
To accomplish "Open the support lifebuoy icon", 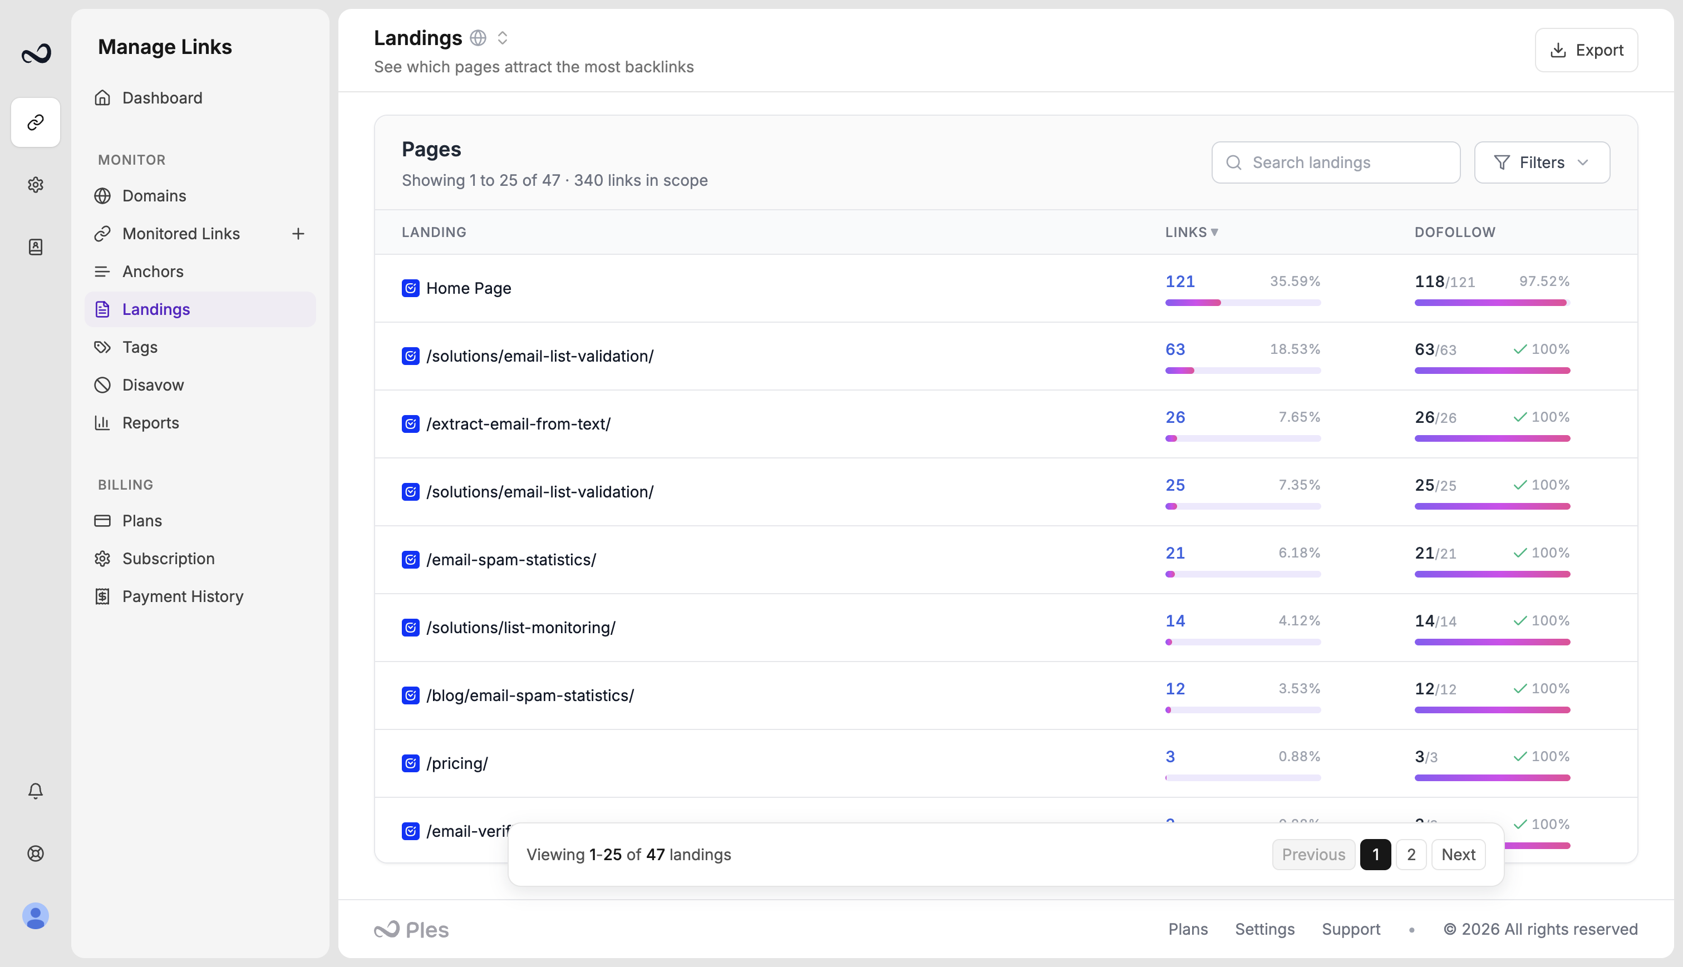I will pos(36,853).
